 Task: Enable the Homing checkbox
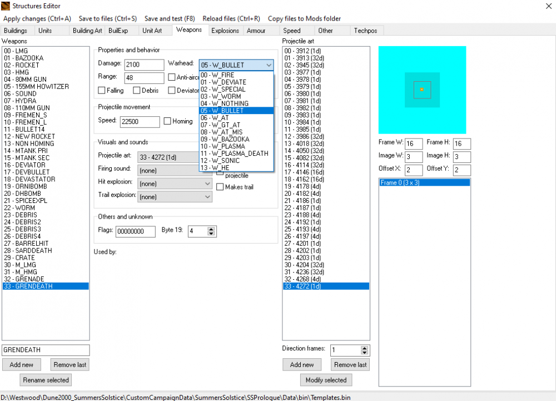pyautogui.click(x=167, y=121)
